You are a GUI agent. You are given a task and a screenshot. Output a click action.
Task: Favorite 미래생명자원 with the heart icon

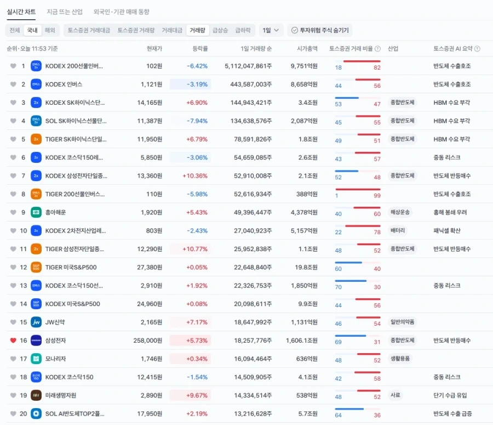(13, 395)
